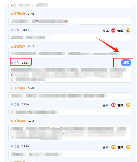Click the surprised text emotion icon at 05:20
The height and width of the screenshot is (162, 137).
113,147
